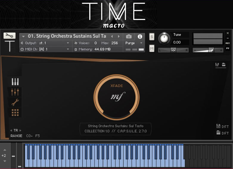The image size is (233, 169).
Task: Click the load DFT folder icon
Action: (218, 133)
